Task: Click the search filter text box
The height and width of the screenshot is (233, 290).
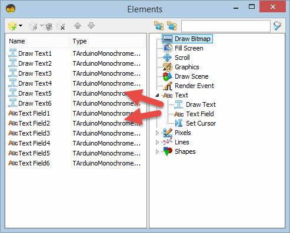Action: pos(226,26)
